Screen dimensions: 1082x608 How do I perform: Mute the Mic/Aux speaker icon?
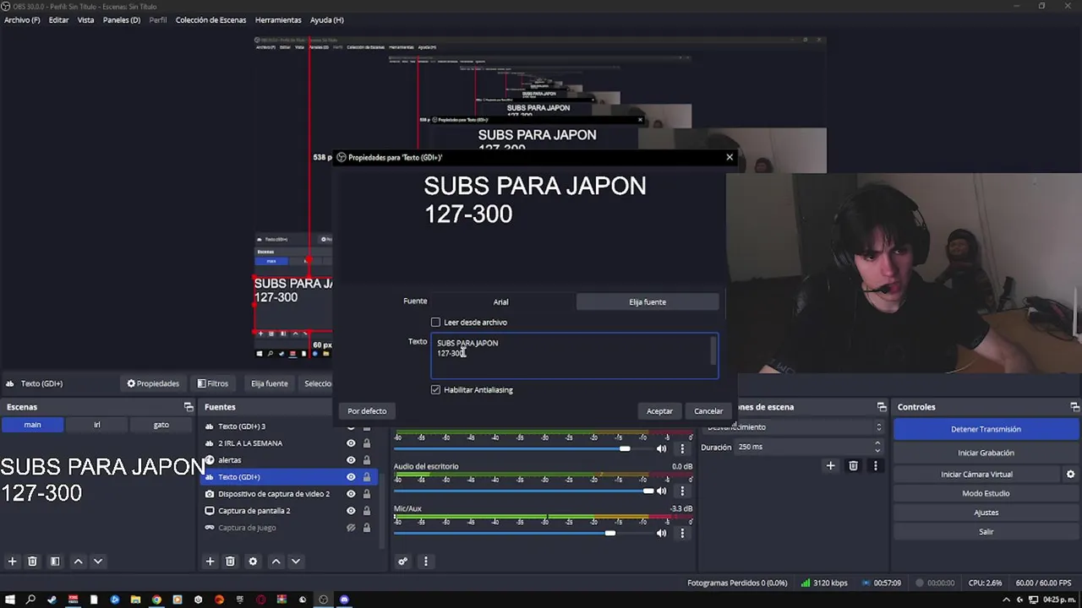click(x=661, y=533)
